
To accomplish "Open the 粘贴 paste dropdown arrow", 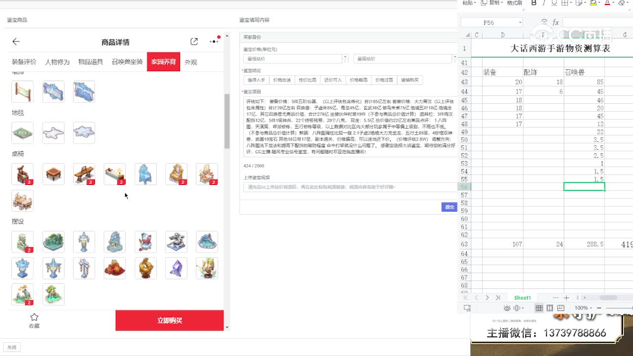I will point(475,3).
